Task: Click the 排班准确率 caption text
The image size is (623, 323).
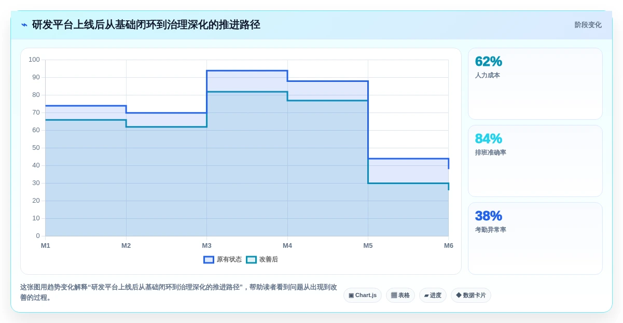Action: click(491, 152)
